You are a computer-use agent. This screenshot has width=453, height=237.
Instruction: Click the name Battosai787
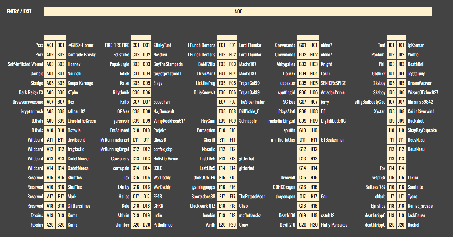pos(375,187)
